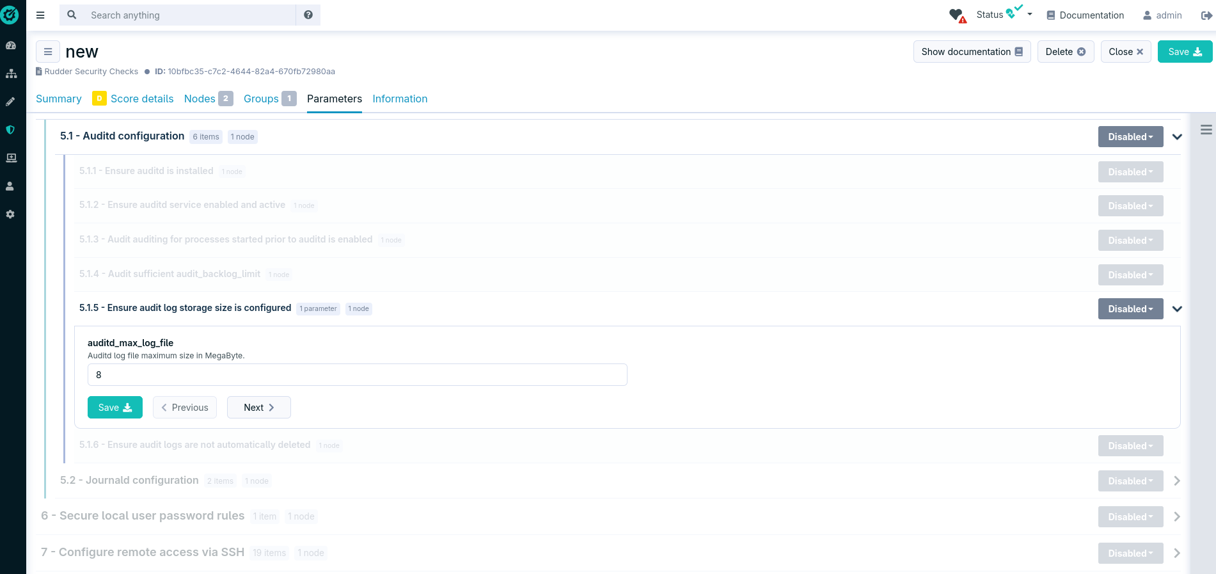The height and width of the screenshot is (574, 1216).
Task: Toggle the hamburger menu in top bar
Action: pyautogui.click(x=40, y=15)
